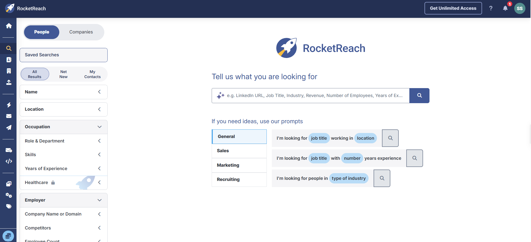The height and width of the screenshot is (242, 531).
Task: Open the building icon in the sidebar
Action: click(x=9, y=71)
